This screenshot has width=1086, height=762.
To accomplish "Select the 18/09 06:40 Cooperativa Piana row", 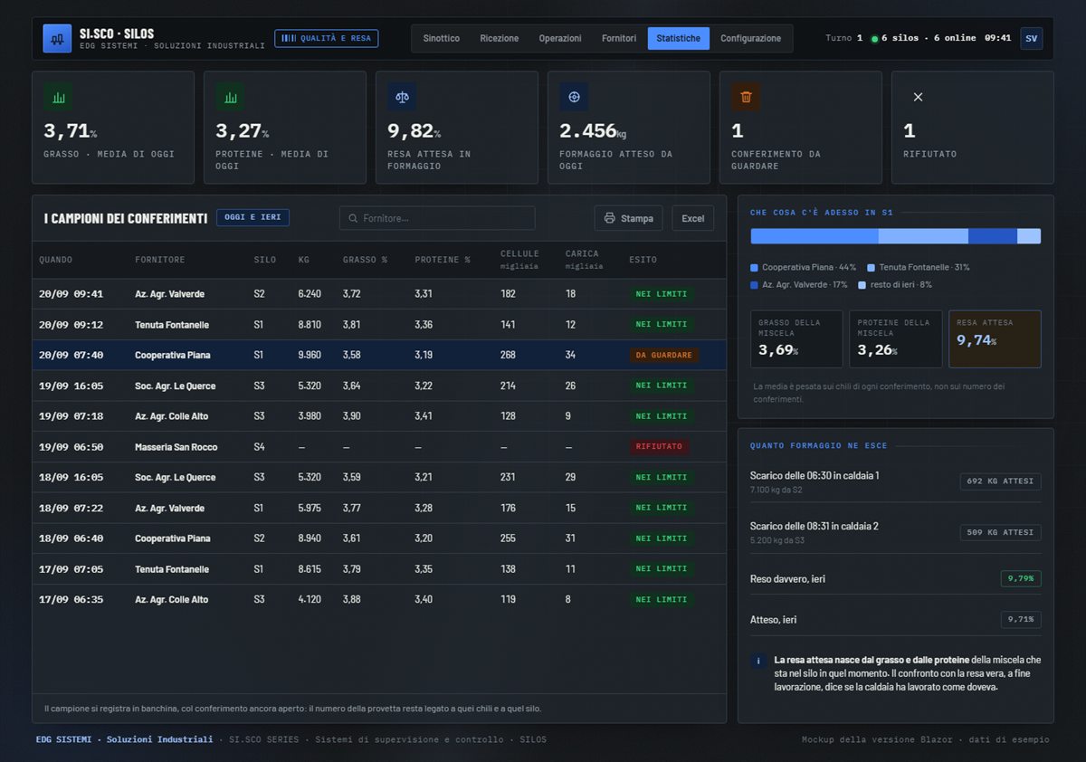I will [379, 538].
